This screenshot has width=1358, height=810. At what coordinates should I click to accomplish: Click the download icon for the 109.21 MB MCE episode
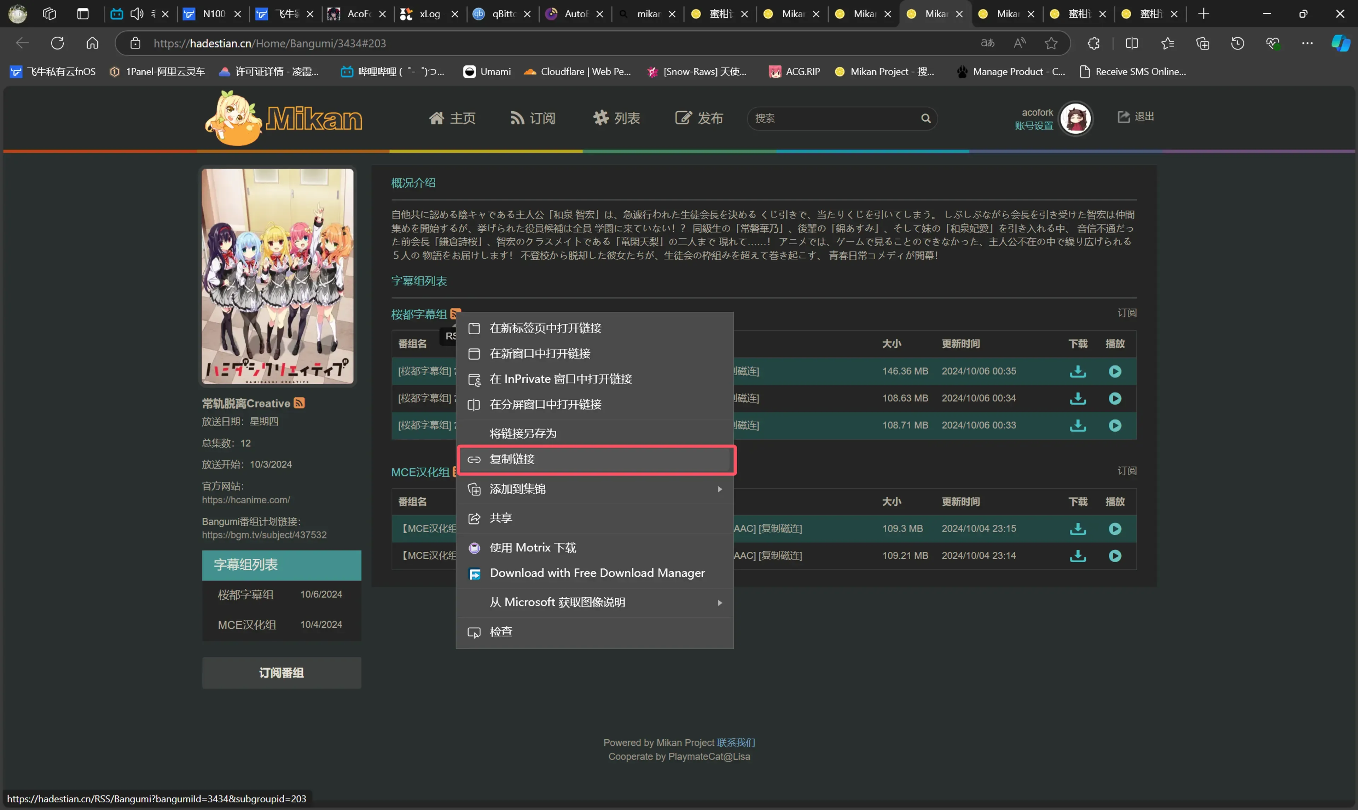point(1077,556)
